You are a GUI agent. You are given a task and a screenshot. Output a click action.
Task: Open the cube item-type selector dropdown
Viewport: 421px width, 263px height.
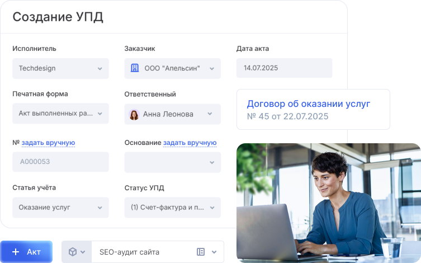click(77, 252)
